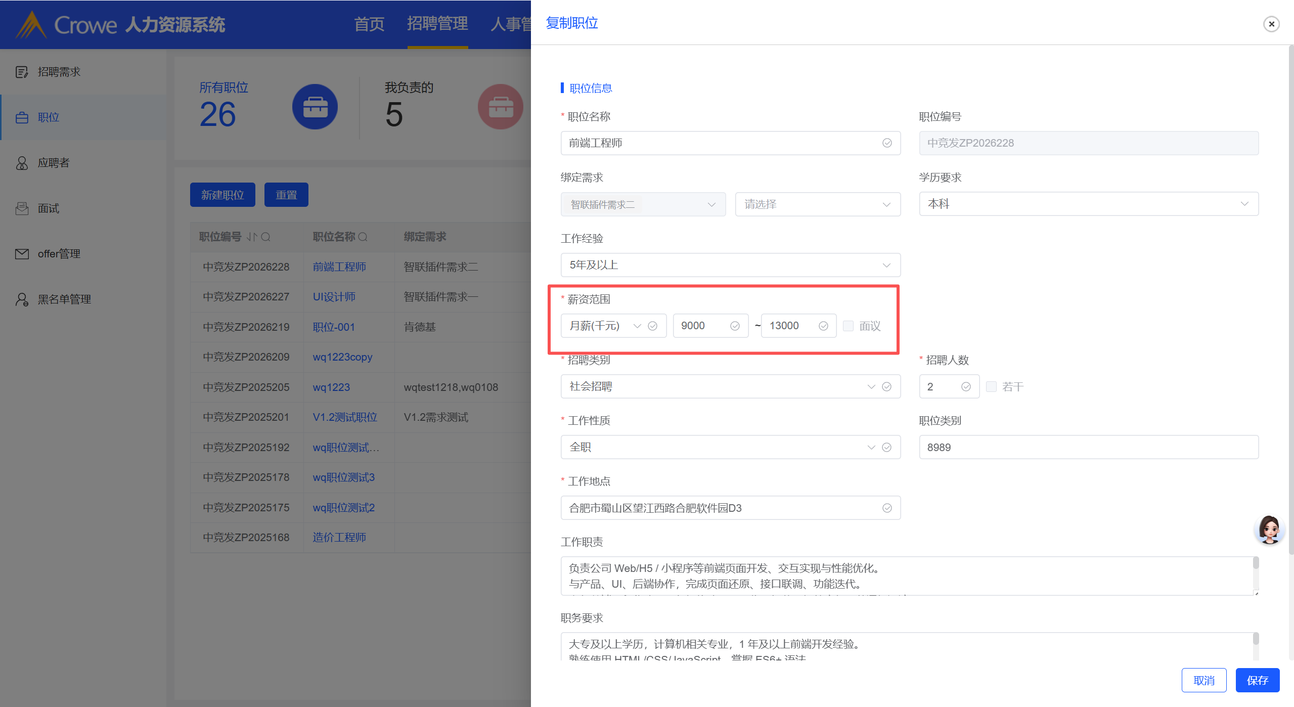
Task: Click the 应聘者 person icon in sidebar
Action: coord(22,163)
